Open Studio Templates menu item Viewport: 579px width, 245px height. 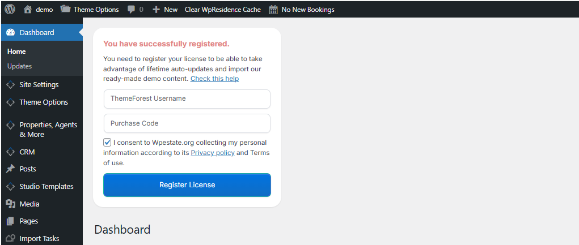[46, 186]
